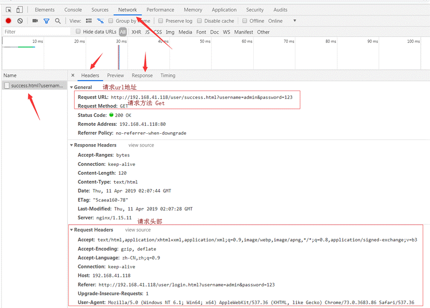Switch to large request rows view icon
The width and height of the screenshot is (430, 308).
89,21
